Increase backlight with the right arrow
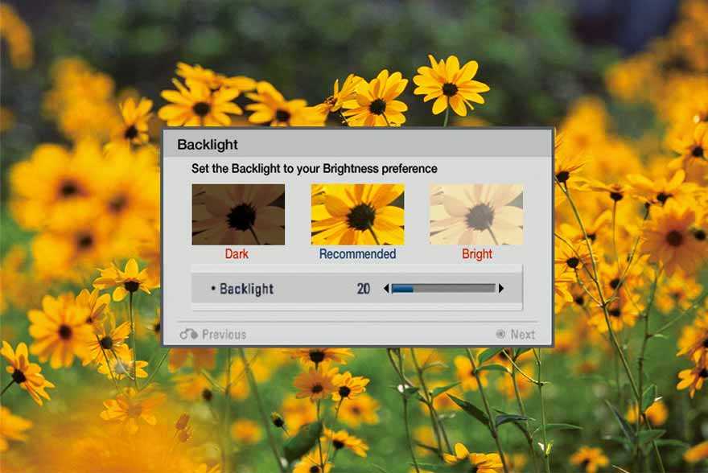The height and width of the screenshot is (473, 708). tap(501, 288)
